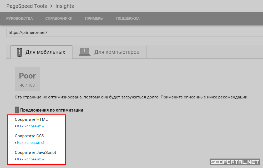Switch to the Для мобильных tab
263x168 pixels.
pos(41,52)
